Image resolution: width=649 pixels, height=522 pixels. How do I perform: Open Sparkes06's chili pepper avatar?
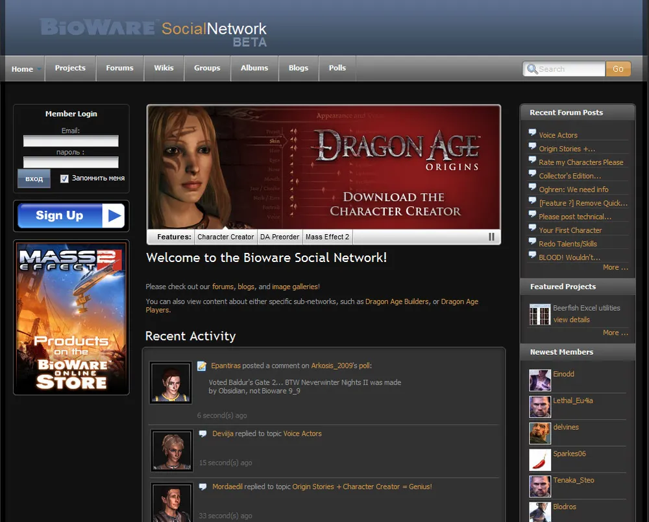click(539, 460)
